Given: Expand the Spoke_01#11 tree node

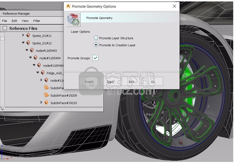Looking at the screenshot, I should (23, 35).
